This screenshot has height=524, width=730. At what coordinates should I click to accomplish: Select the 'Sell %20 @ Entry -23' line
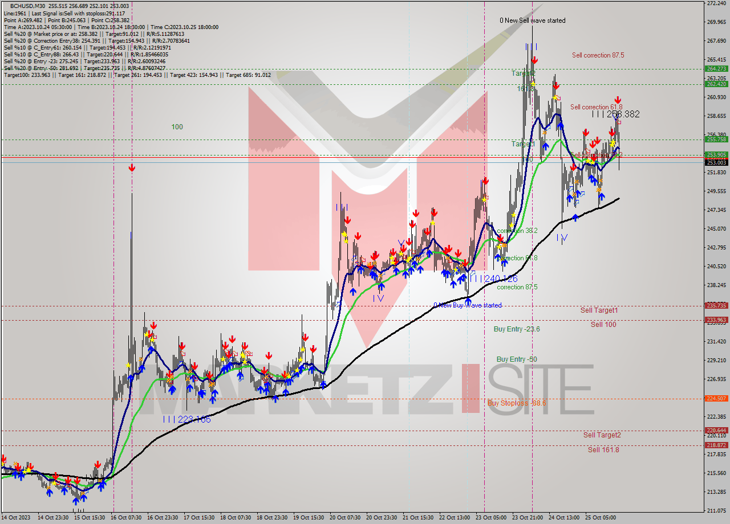click(x=84, y=62)
